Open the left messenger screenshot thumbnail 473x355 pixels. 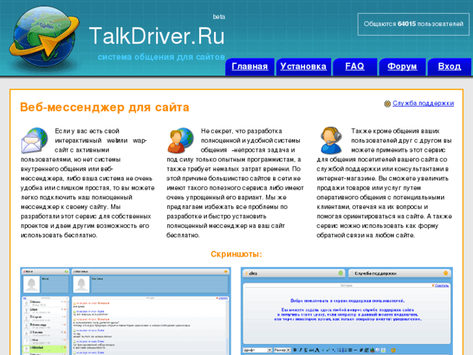coord(126,311)
